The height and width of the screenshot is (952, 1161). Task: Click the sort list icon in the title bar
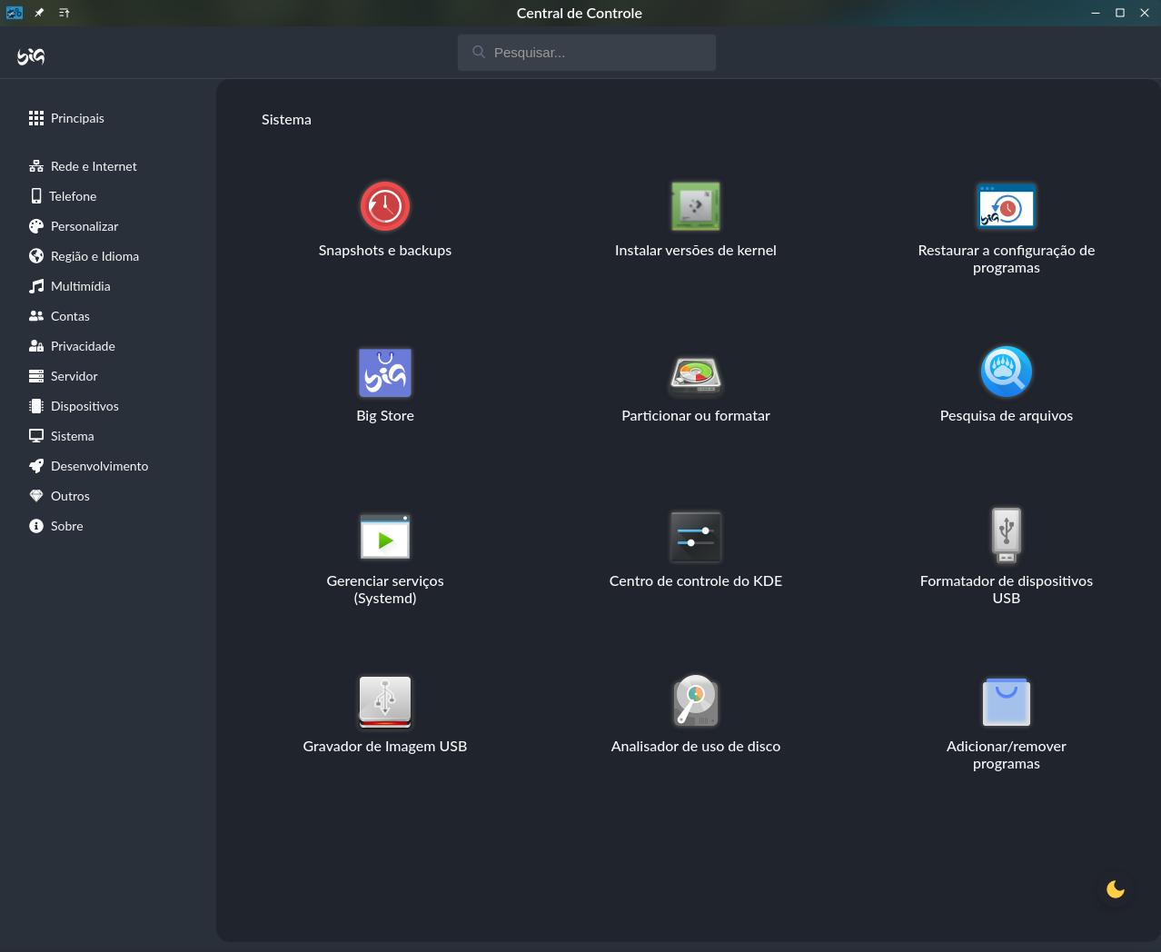(64, 13)
